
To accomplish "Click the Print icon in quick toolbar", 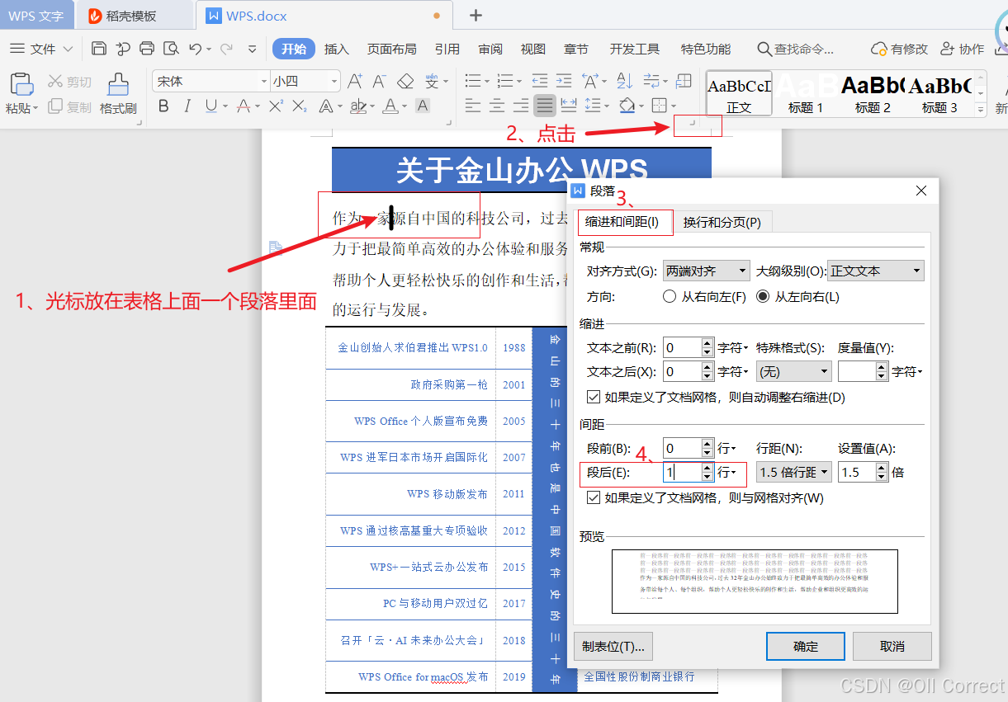I will [147, 49].
